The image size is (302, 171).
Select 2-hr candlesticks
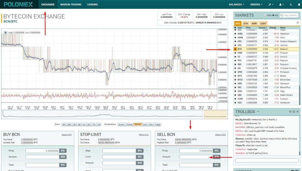(145, 124)
